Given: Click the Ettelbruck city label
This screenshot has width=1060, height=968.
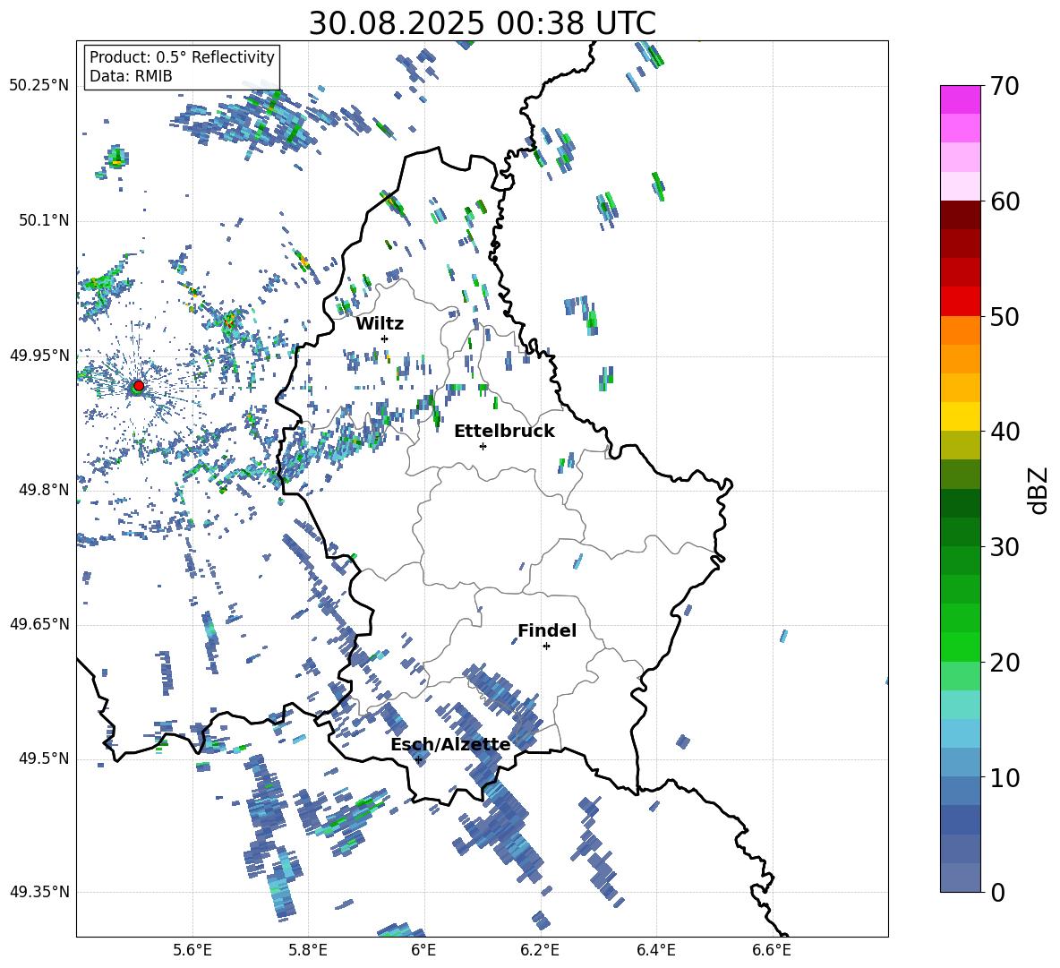Looking at the screenshot, I should pos(504,432).
